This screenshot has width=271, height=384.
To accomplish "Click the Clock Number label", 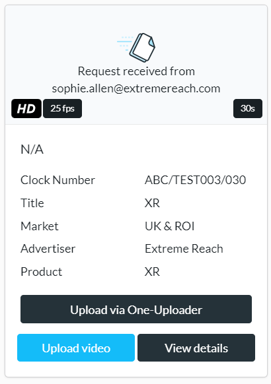I will click(58, 180).
